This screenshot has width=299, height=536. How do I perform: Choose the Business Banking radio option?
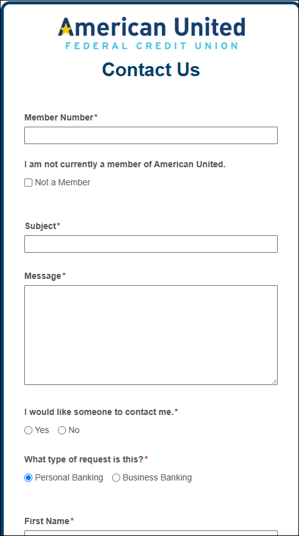click(x=116, y=478)
